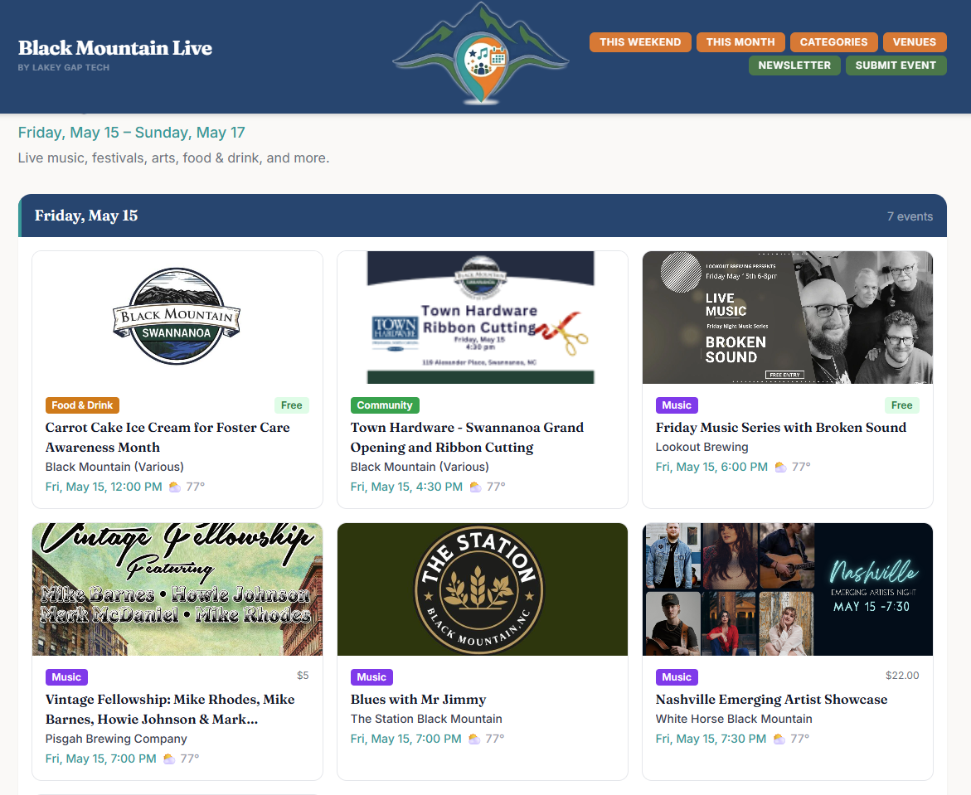Select the Community category tag
The image size is (971, 795).
coord(385,405)
